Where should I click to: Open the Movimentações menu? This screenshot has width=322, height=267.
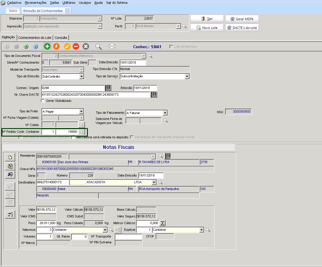(x=36, y=3)
